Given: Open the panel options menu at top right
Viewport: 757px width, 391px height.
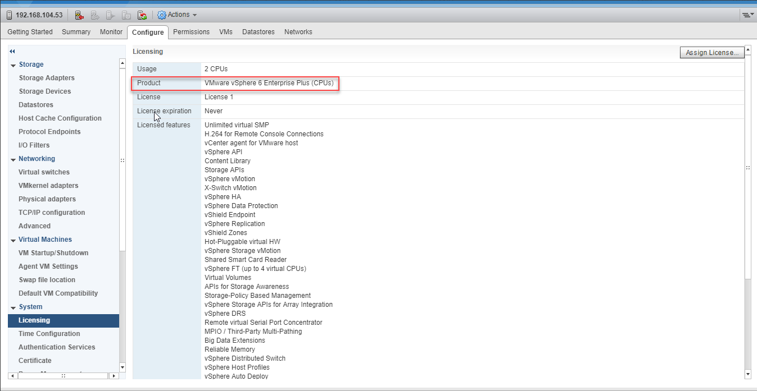Looking at the screenshot, I should point(747,15).
